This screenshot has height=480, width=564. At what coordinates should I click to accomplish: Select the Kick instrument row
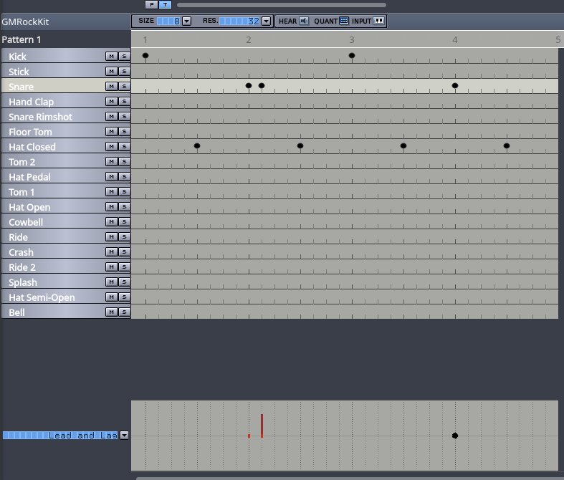tap(66, 56)
